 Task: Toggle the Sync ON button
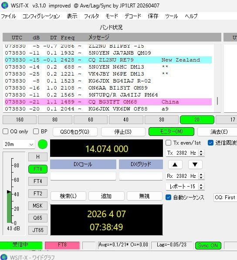pyautogui.click(x=208, y=246)
